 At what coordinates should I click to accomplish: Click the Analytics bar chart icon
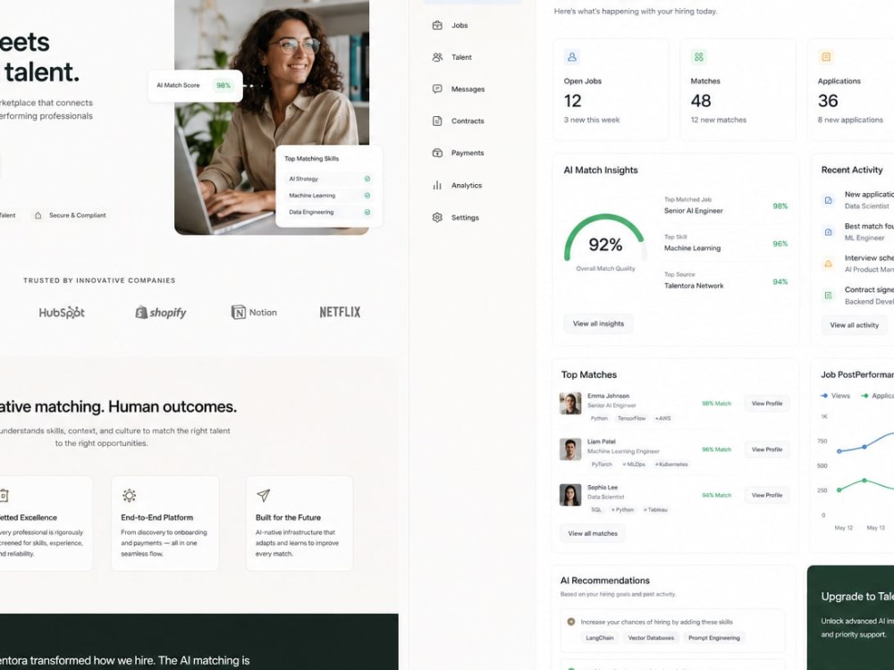pos(437,185)
